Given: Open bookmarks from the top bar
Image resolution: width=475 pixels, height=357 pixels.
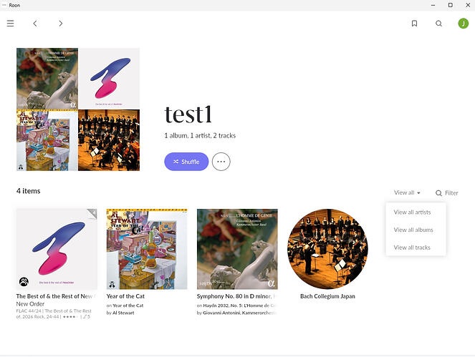Looking at the screenshot, I should 414,24.
